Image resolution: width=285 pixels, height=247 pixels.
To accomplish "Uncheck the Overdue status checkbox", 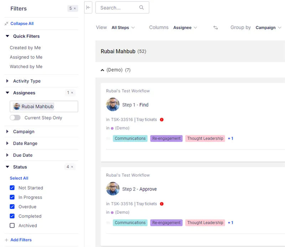I will (x=12, y=207).
